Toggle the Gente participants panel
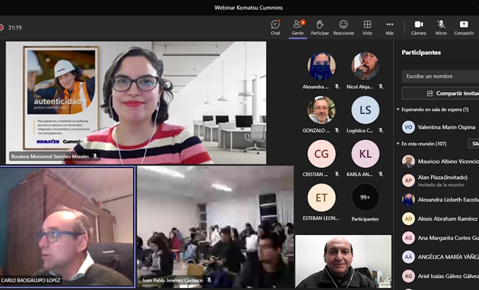Screen dimensions: 479x290 point(297,28)
